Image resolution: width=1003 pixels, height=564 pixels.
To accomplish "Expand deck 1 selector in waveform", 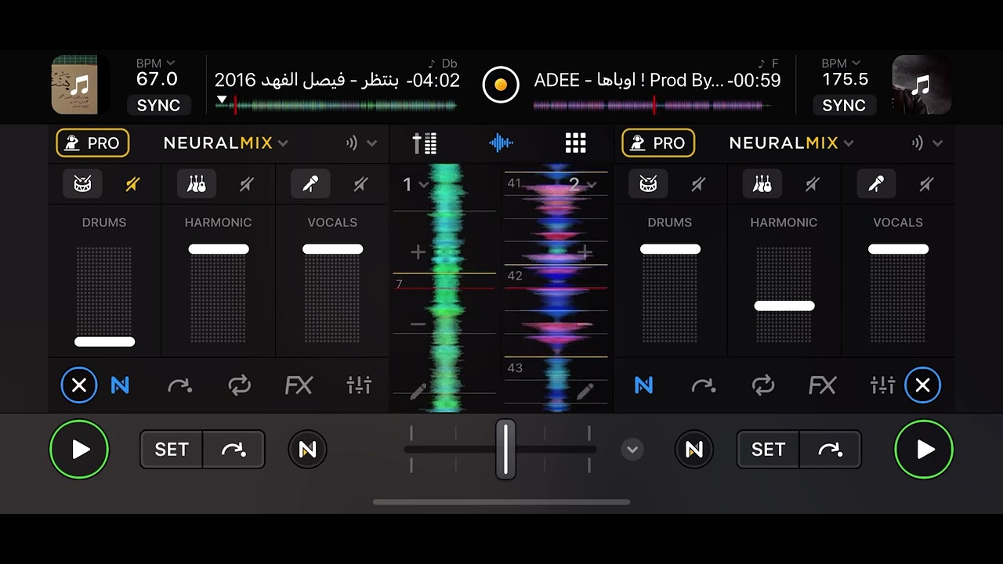I will 415,184.
